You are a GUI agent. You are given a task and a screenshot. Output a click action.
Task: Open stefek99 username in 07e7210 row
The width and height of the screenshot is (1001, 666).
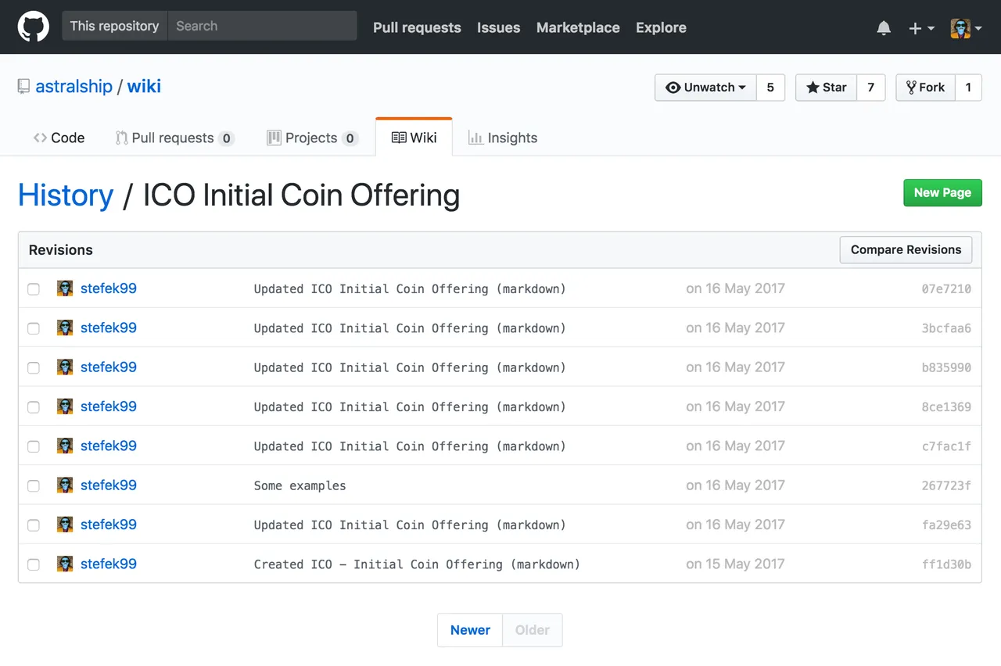tap(109, 288)
